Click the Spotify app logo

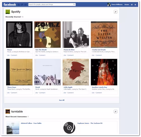click(x=8, y=12)
